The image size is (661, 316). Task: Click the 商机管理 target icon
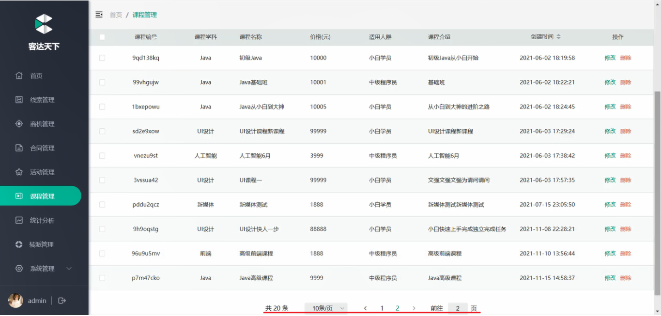pyautogui.click(x=19, y=124)
